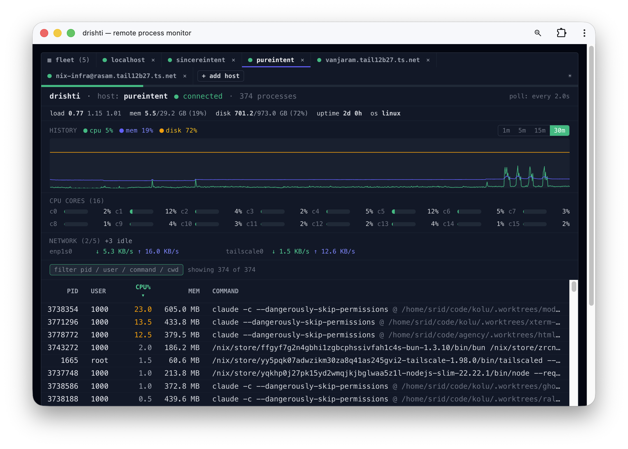Close the pureintent tab
This screenshot has width=628, height=449.
click(302, 60)
